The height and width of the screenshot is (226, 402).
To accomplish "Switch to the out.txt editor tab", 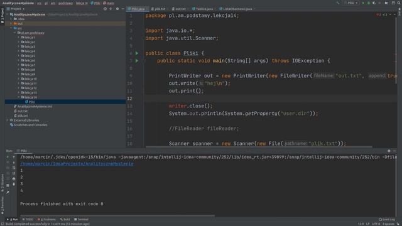I will [x=179, y=9].
